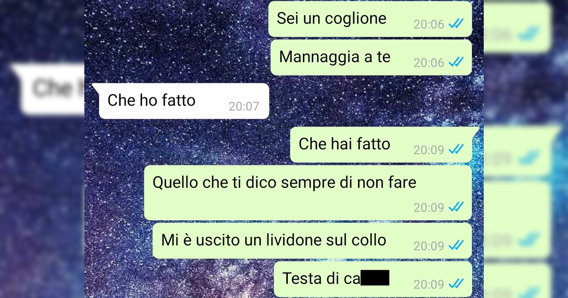Click read receipt ticks on 'Testa di ca' message

click(456, 284)
